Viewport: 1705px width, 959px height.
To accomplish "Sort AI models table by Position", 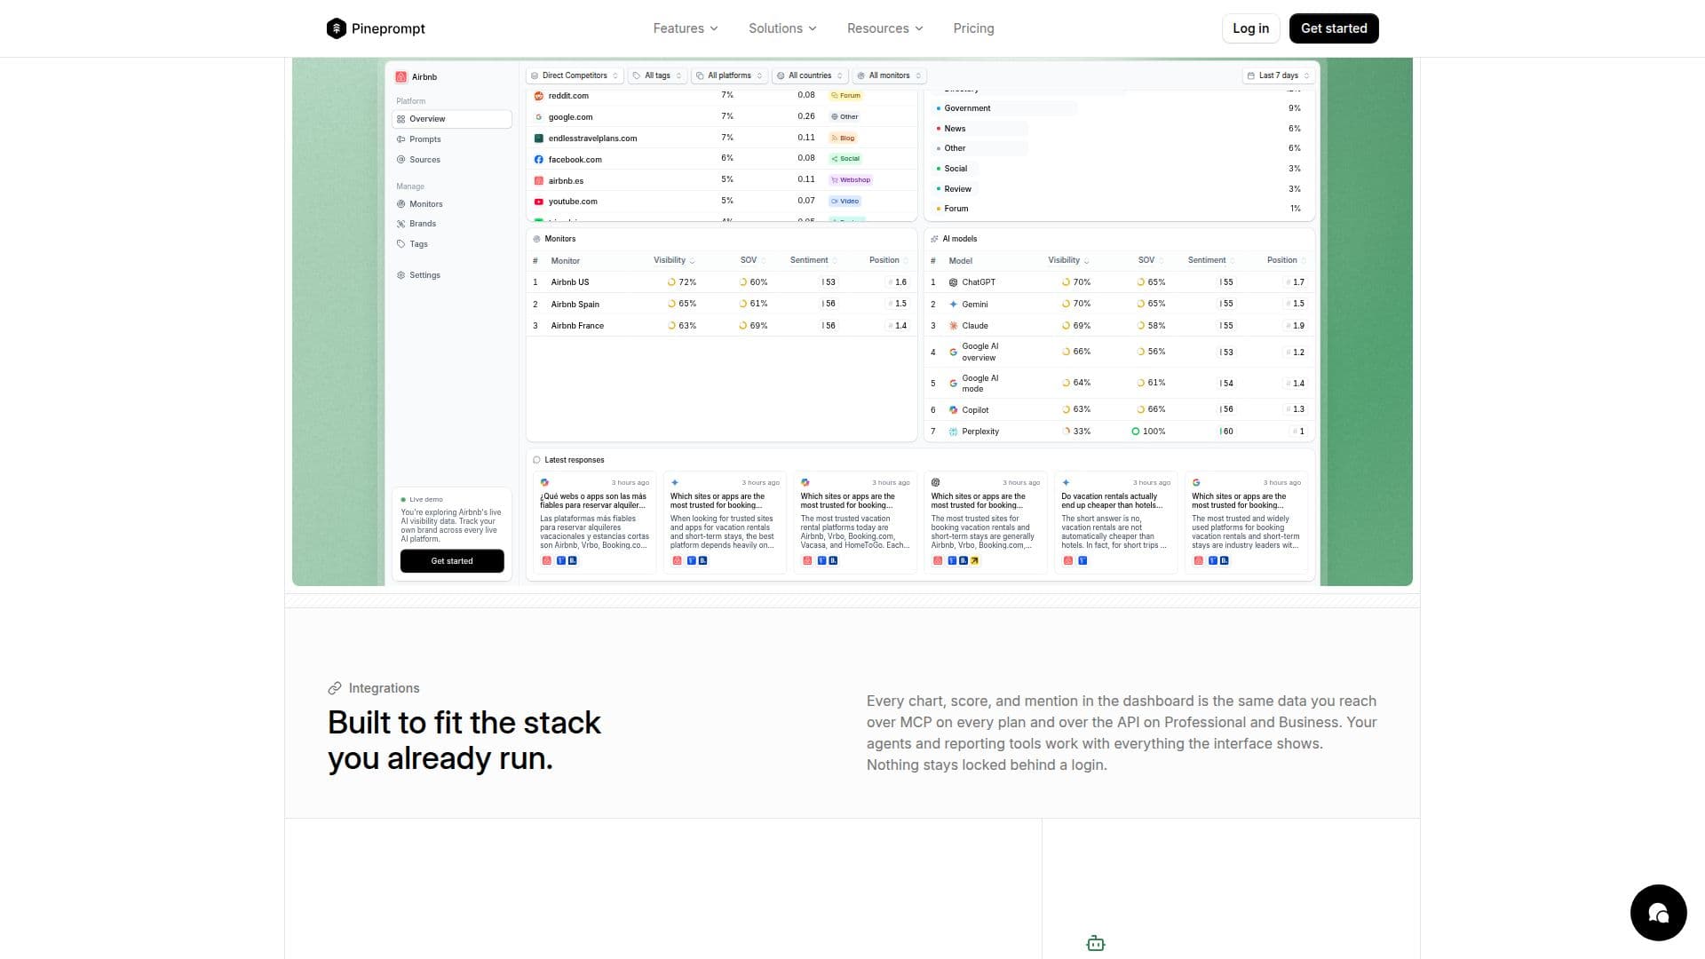I will point(1286,260).
